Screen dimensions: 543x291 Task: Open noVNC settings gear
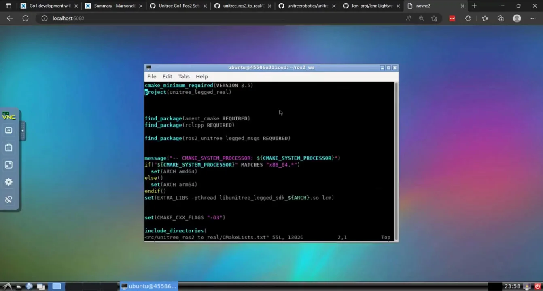(8, 182)
